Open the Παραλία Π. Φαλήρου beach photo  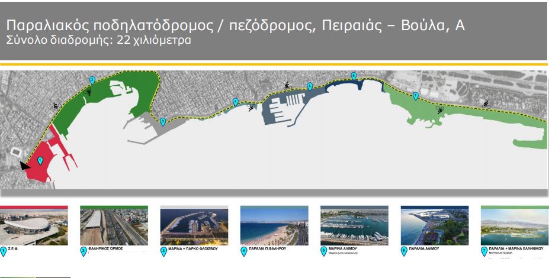coord(274,227)
